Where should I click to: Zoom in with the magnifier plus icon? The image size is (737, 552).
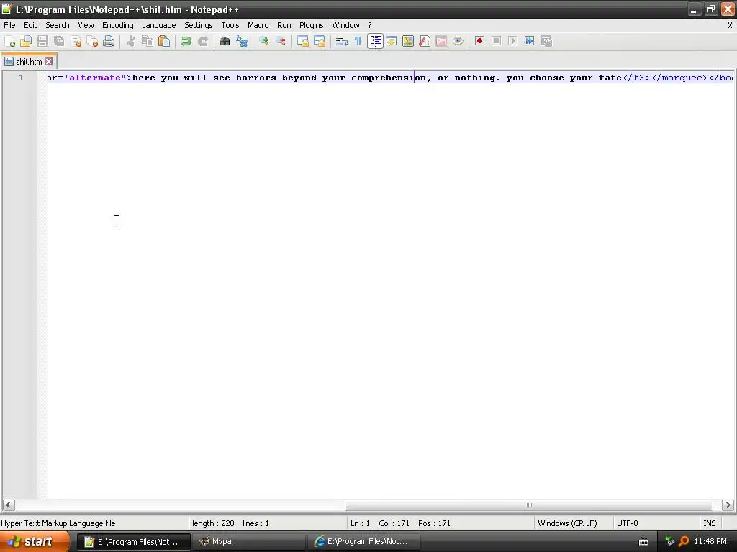[263, 41]
